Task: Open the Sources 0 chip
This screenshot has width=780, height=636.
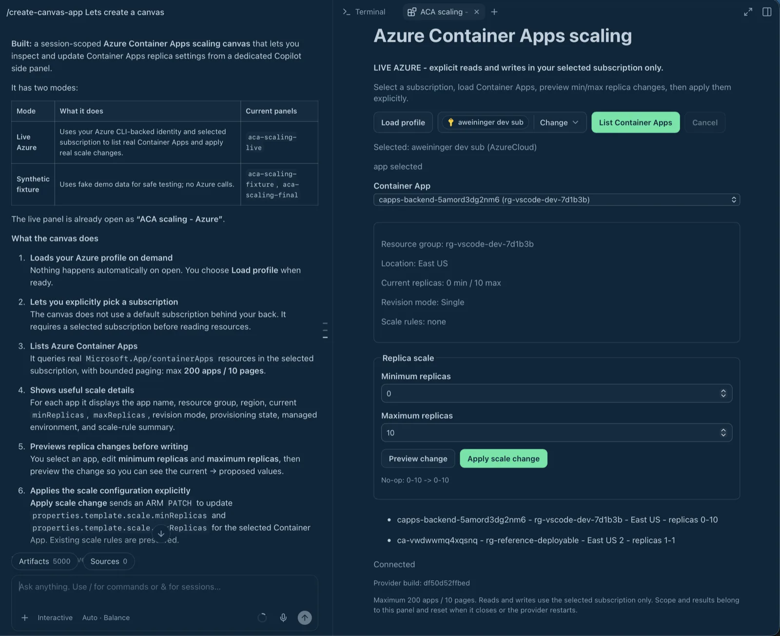Action: (x=109, y=561)
